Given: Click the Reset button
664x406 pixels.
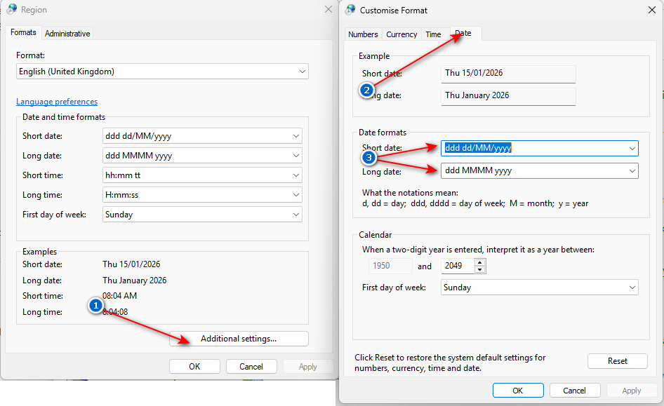Looking at the screenshot, I should click(618, 361).
